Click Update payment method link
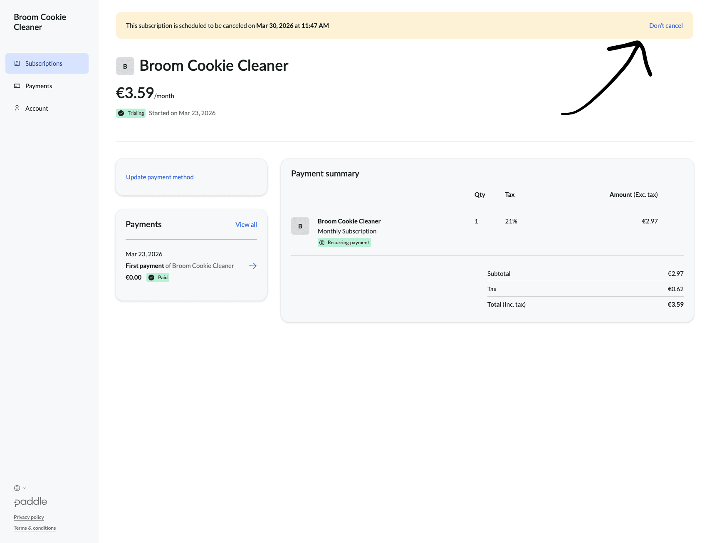The height and width of the screenshot is (543, 707). click(x=160, y=177)
